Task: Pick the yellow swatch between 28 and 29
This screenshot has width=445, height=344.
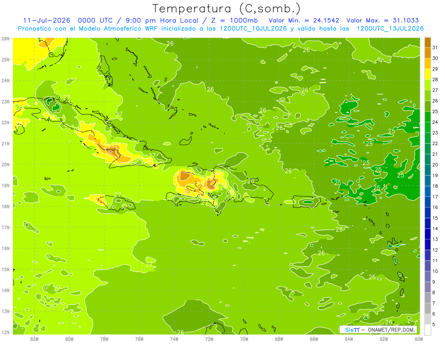Action: coord(428,74)
